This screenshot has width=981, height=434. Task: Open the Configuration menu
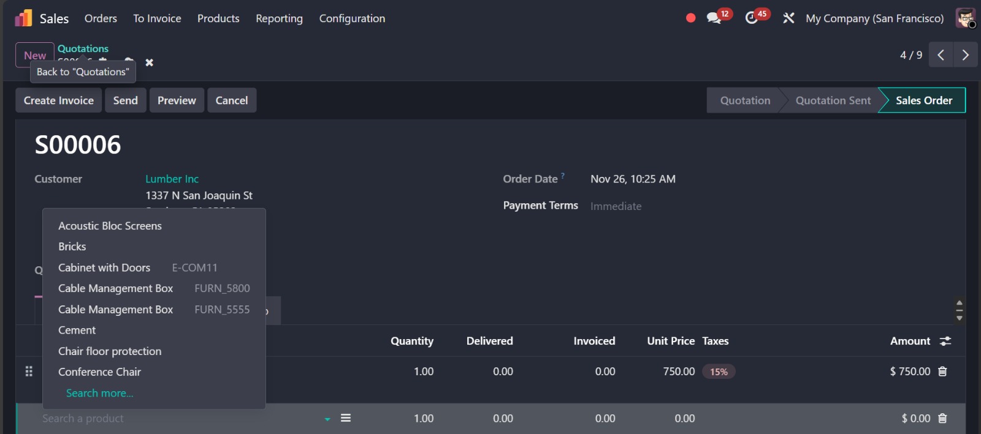pos(352,18)
